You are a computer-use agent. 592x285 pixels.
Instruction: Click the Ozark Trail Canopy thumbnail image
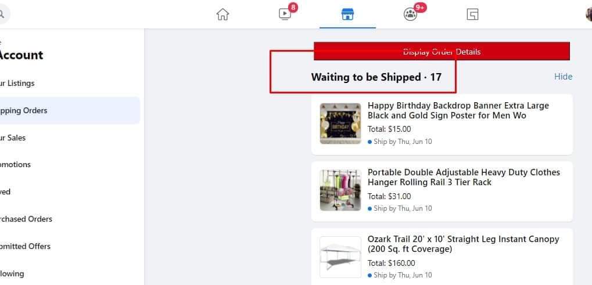coord(340,257)
